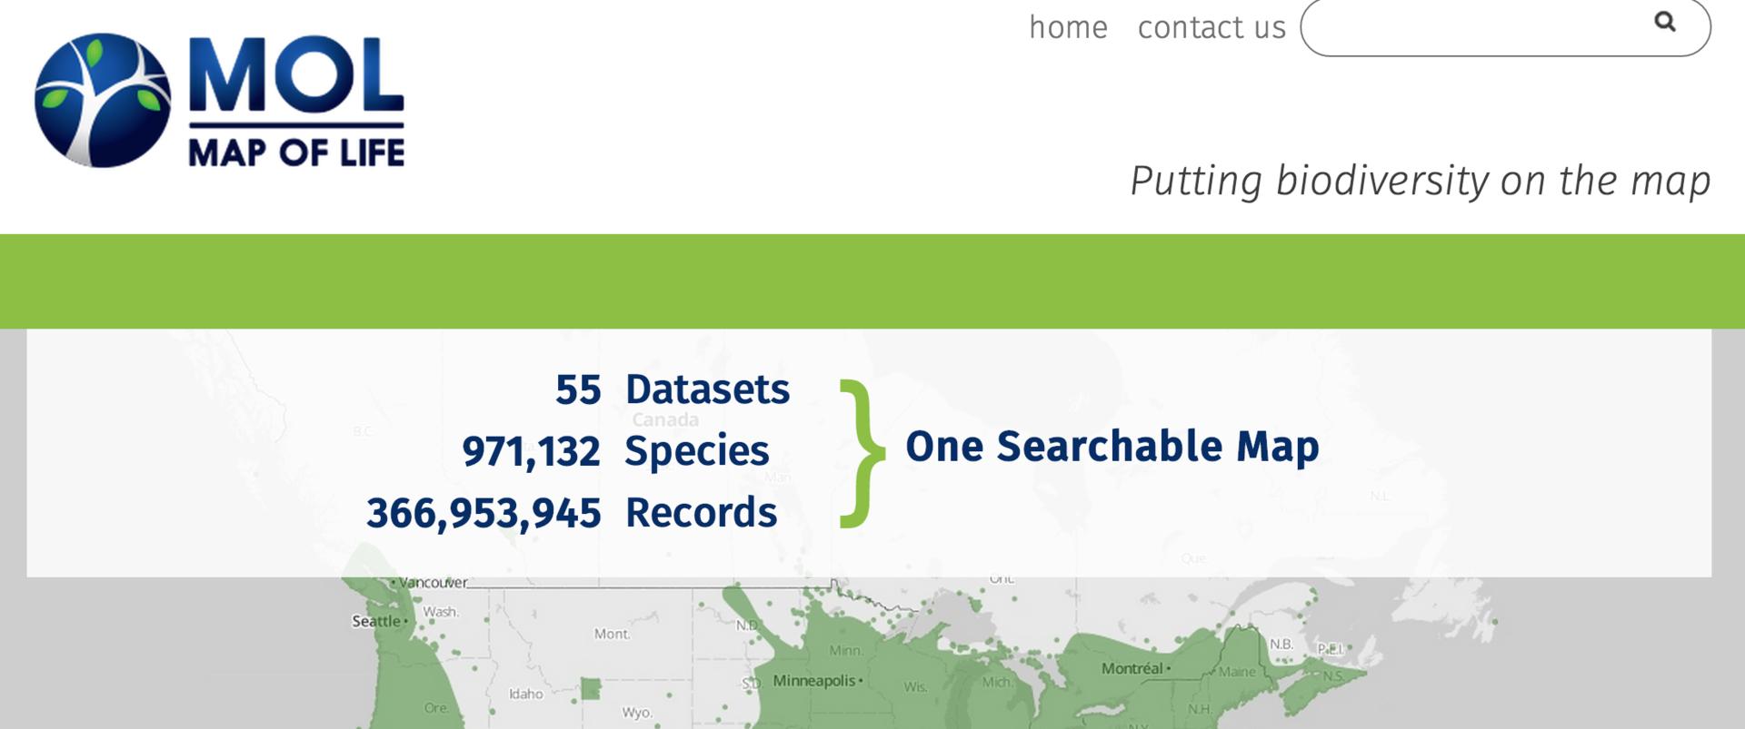Open the contact us menu link
The image size is (1745, 729).
(x=1212, y=28)
